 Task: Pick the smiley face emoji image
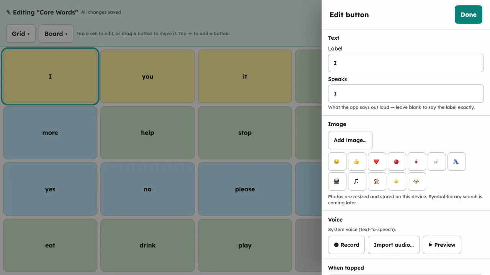tap(337, 162)
